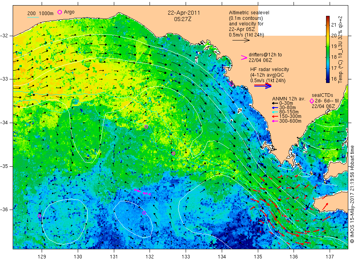Click the magenta 300-600m ANMN arrow
The height and width of the screenshot is (262, 357).
pyautogui.click(x=275, y=121)
